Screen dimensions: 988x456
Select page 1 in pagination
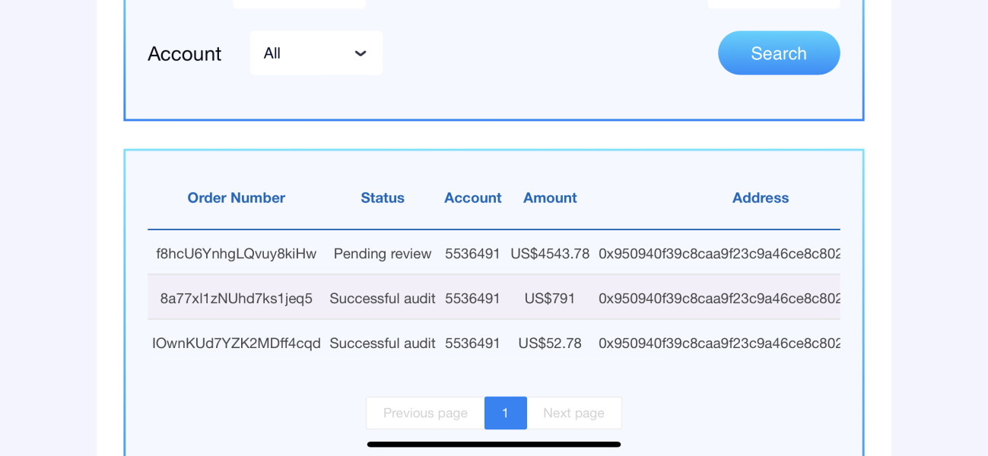click(505, 413)
